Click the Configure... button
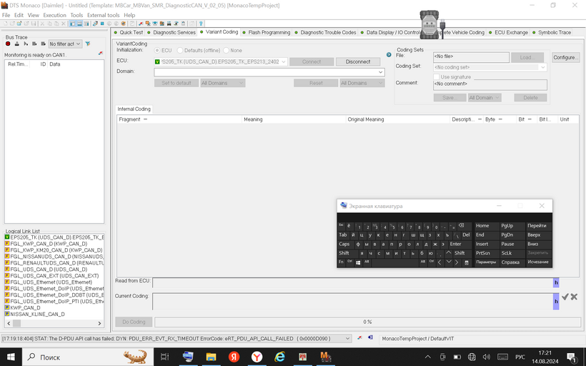The height and width of the screenshot is (366, 586). (566, 57)
